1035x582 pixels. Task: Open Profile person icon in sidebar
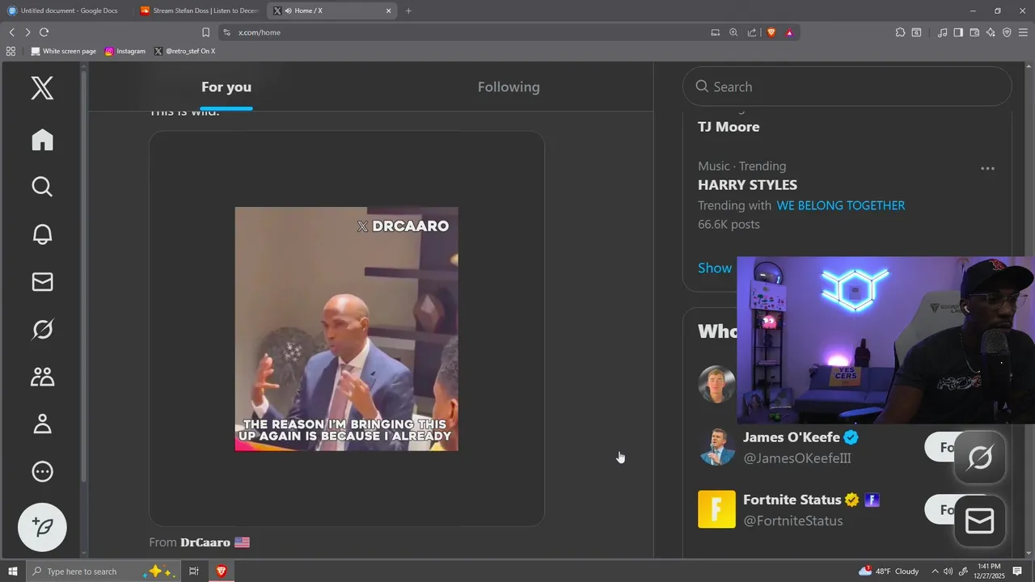tap(42, 424)
